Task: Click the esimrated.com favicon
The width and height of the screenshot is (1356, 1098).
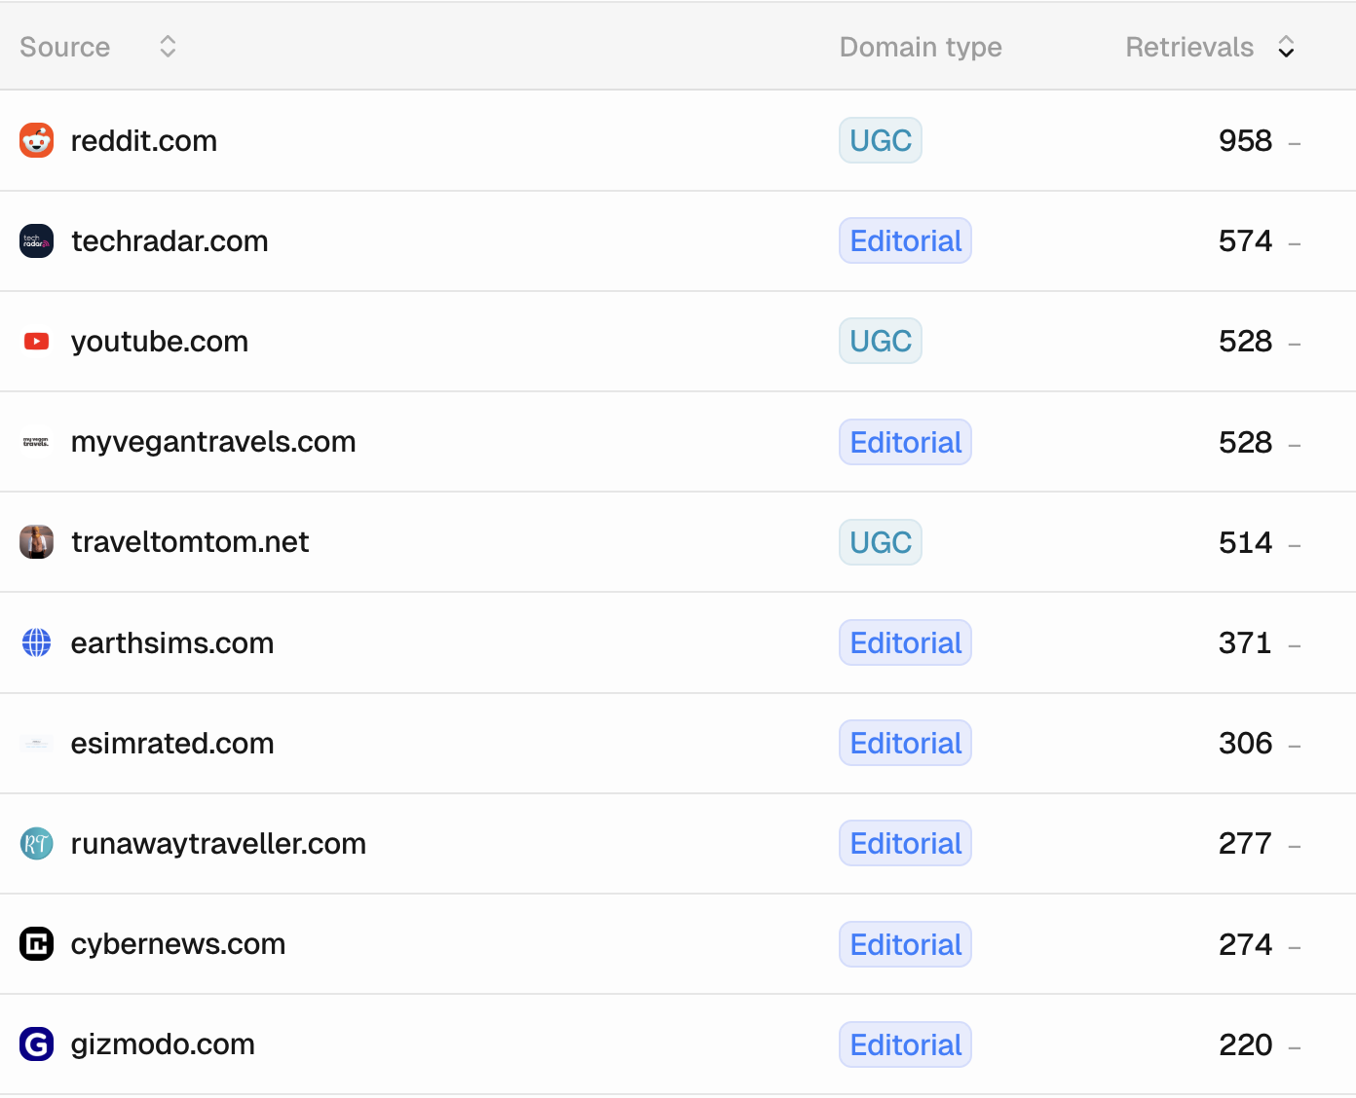Action: tap(37, 743)
